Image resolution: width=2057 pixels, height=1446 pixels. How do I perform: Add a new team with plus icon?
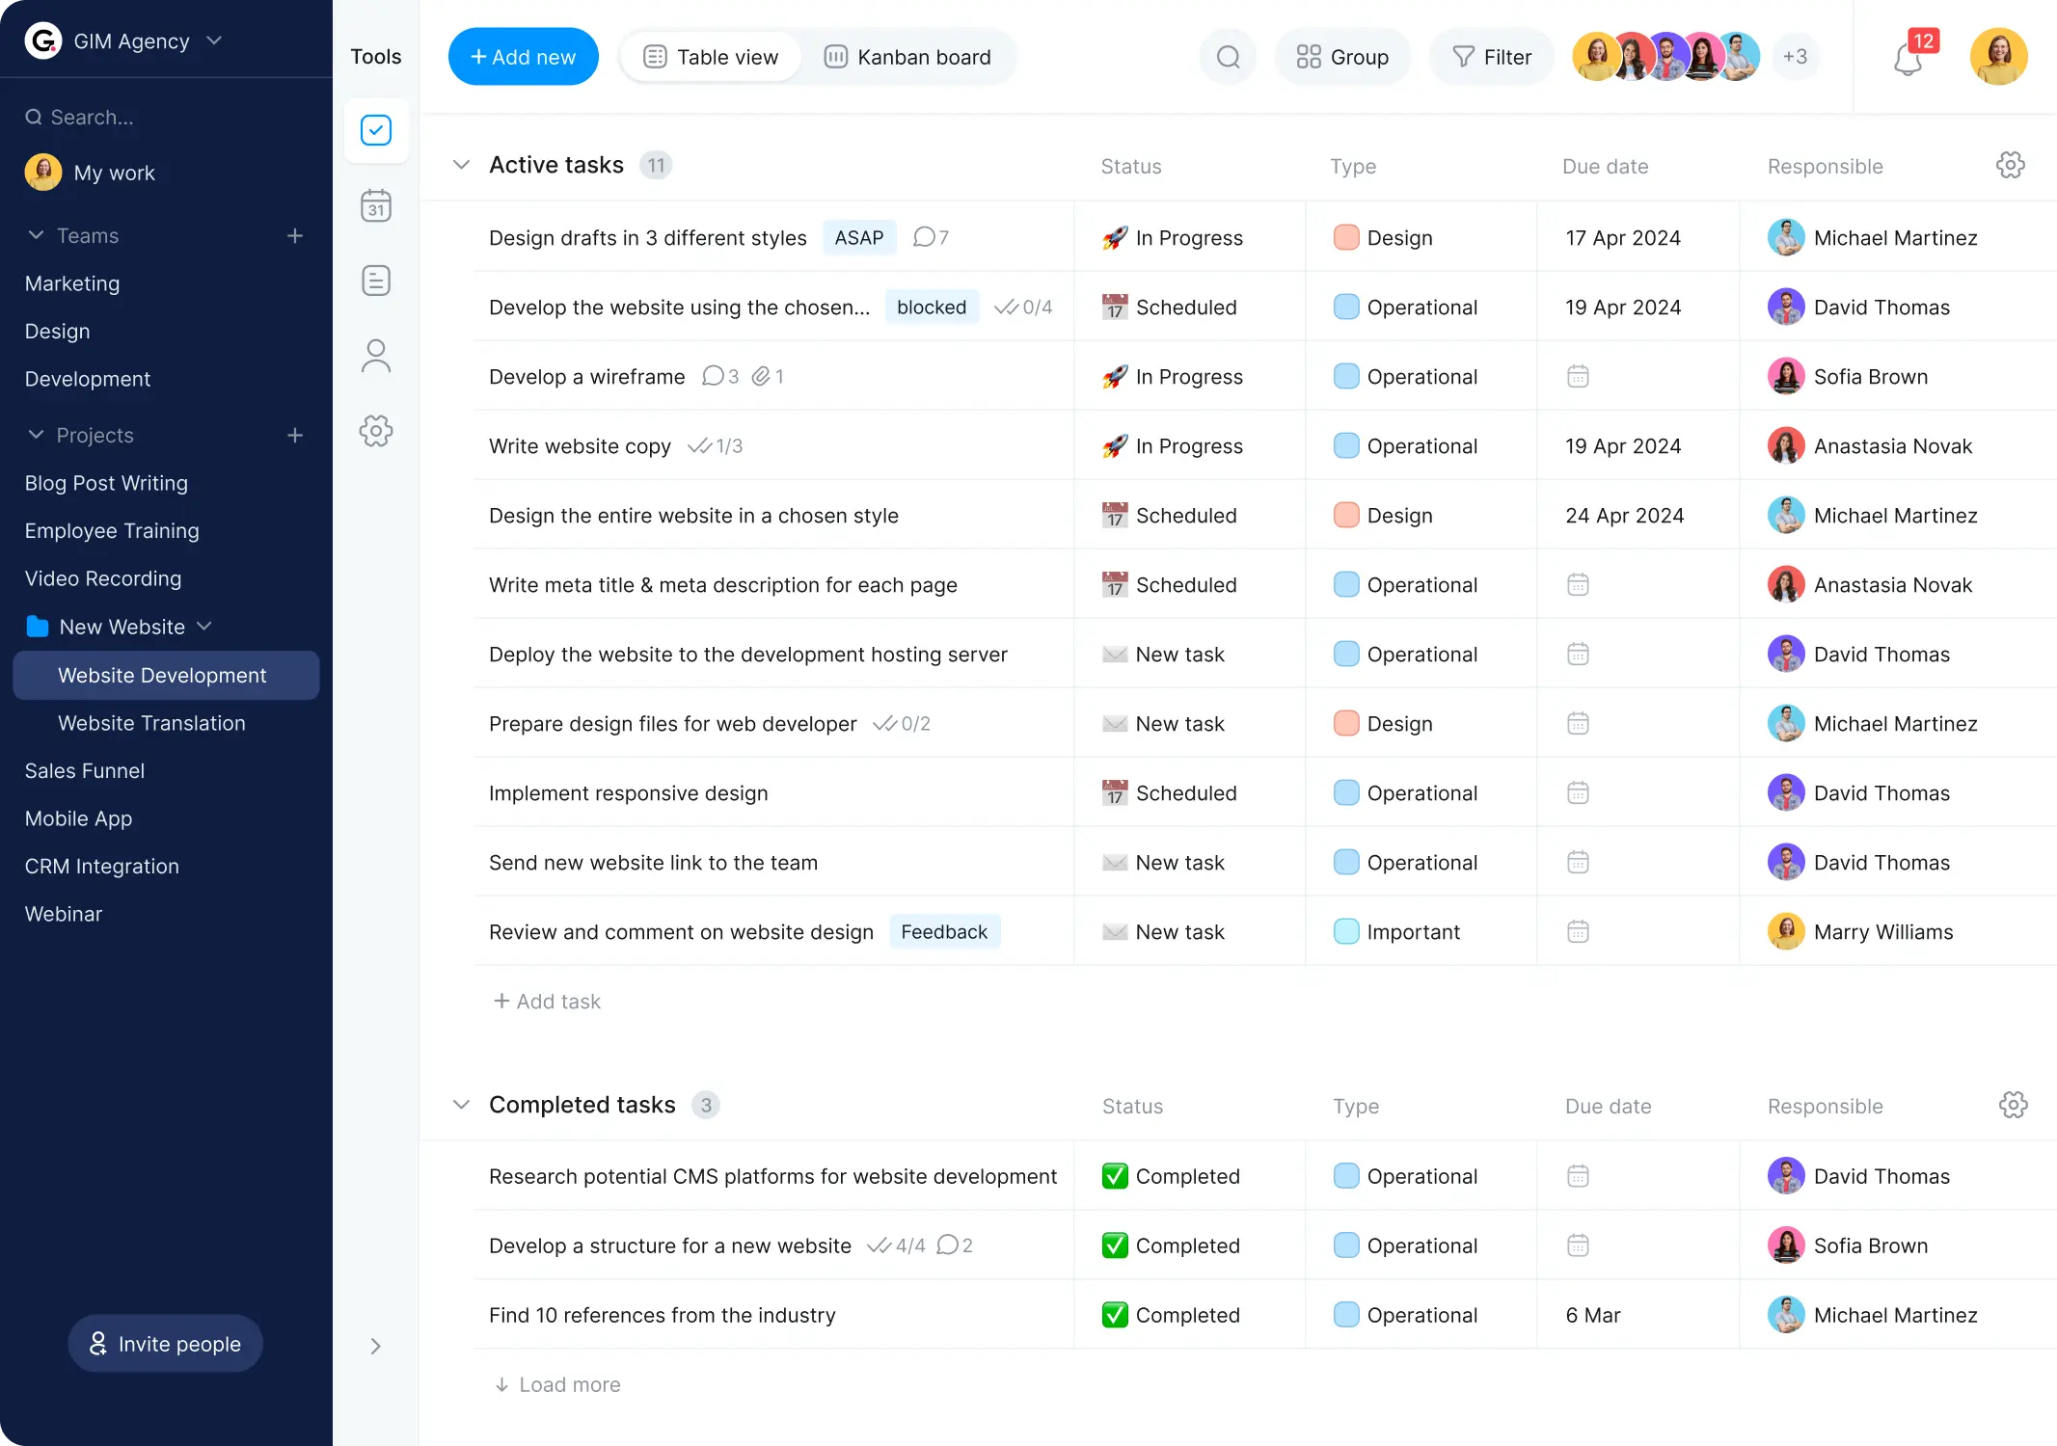[x=295, y=236]
